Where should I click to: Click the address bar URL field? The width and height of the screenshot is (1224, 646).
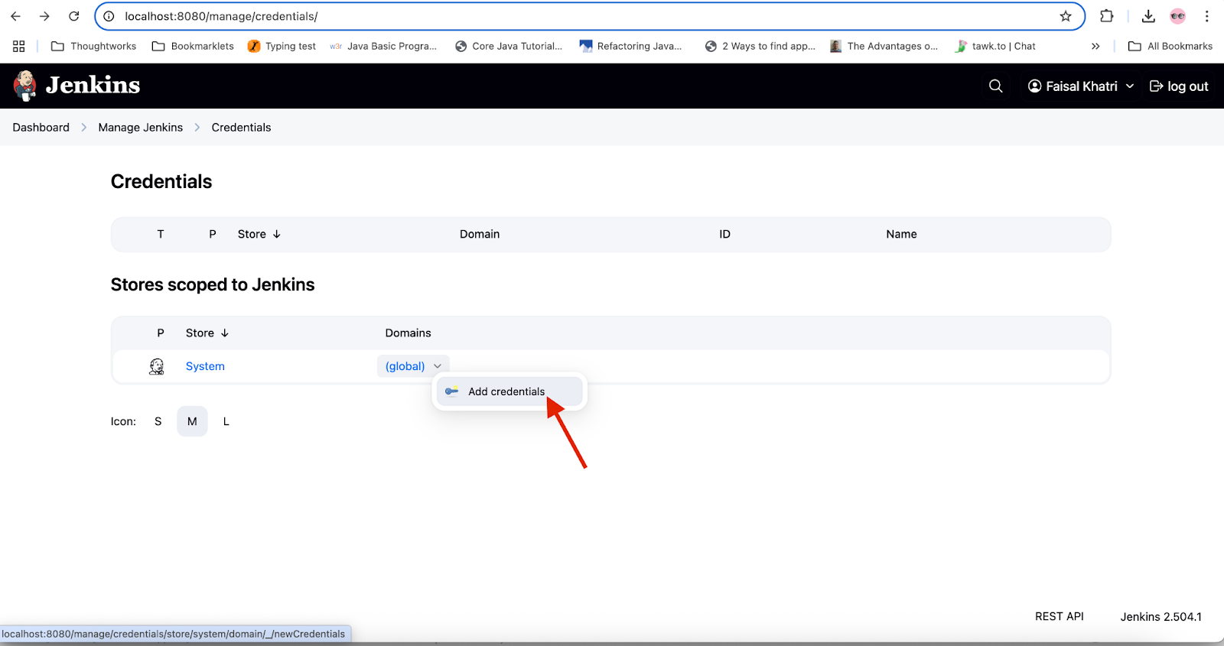[x=589, y=16]
